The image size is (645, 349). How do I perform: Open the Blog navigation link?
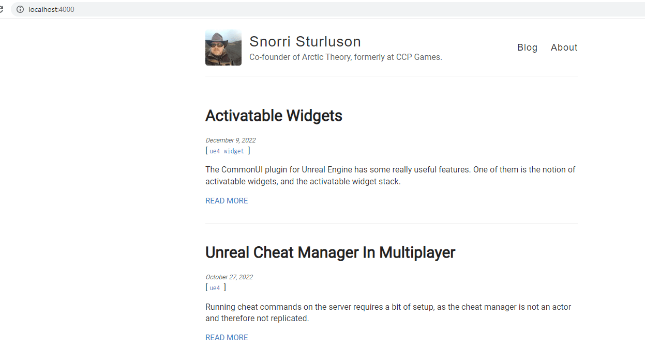tap(527, 47)
